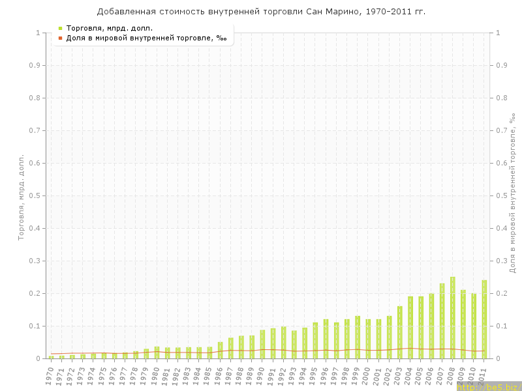The image size is (522, 391).
Task: Click the bar for year 1996
Action: coord(326,339)
